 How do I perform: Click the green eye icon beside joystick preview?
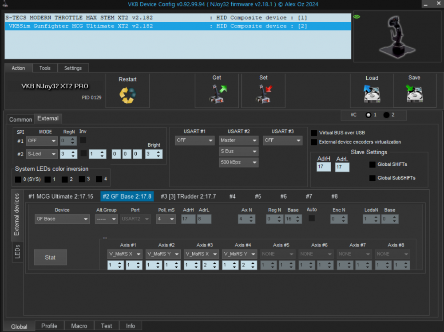(356, 16)
